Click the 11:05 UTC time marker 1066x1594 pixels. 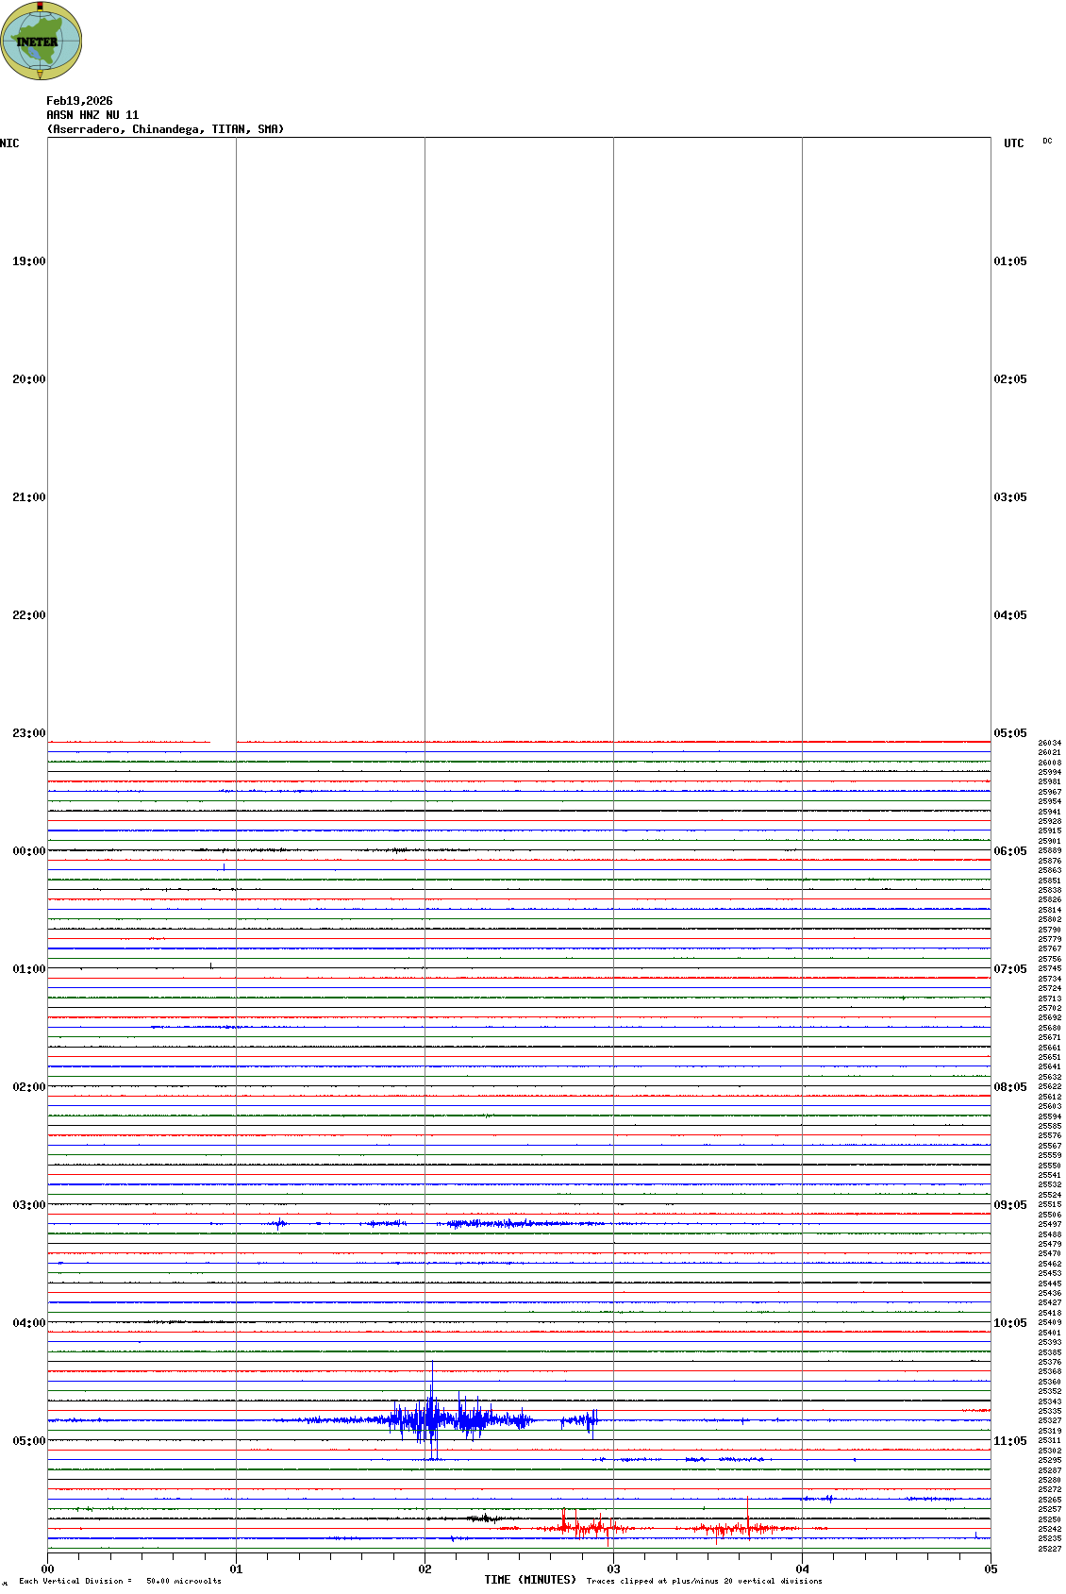pyautogui.click(x=1009, y=1441)
